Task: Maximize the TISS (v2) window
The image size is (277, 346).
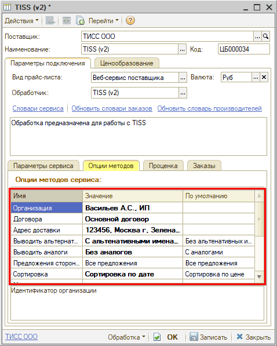Action: click(257, 8)
